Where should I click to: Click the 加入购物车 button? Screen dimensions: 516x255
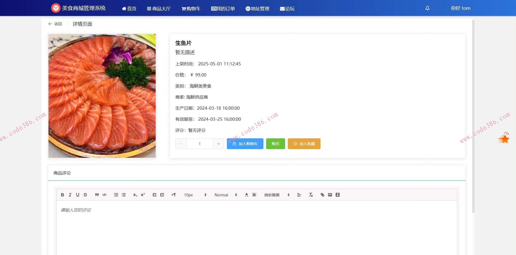click(244, 143)
